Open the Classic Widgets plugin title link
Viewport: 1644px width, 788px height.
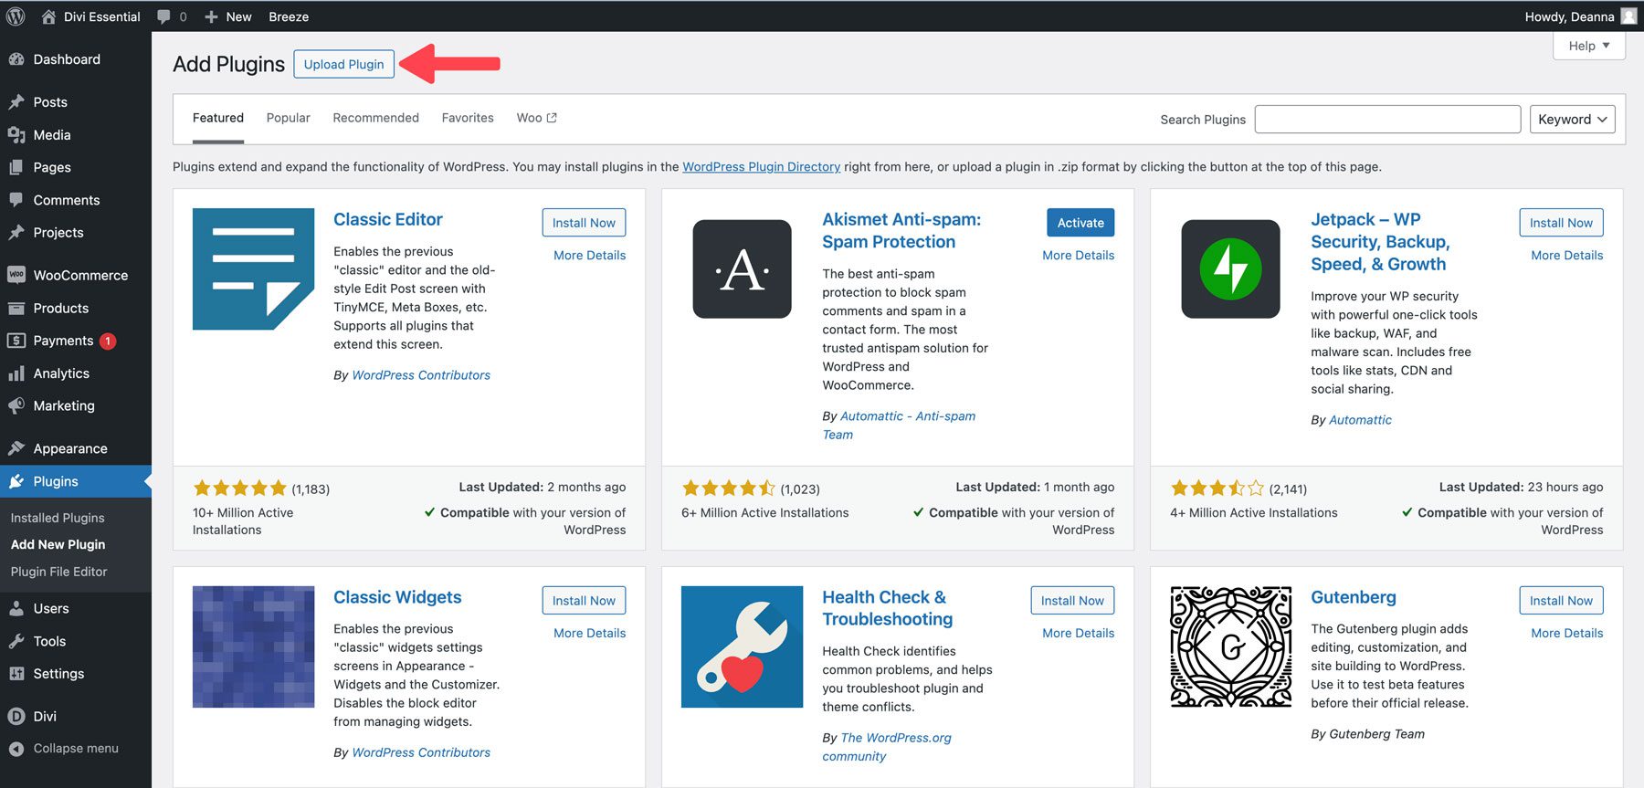pyautogui.click(x=397, y=597)
